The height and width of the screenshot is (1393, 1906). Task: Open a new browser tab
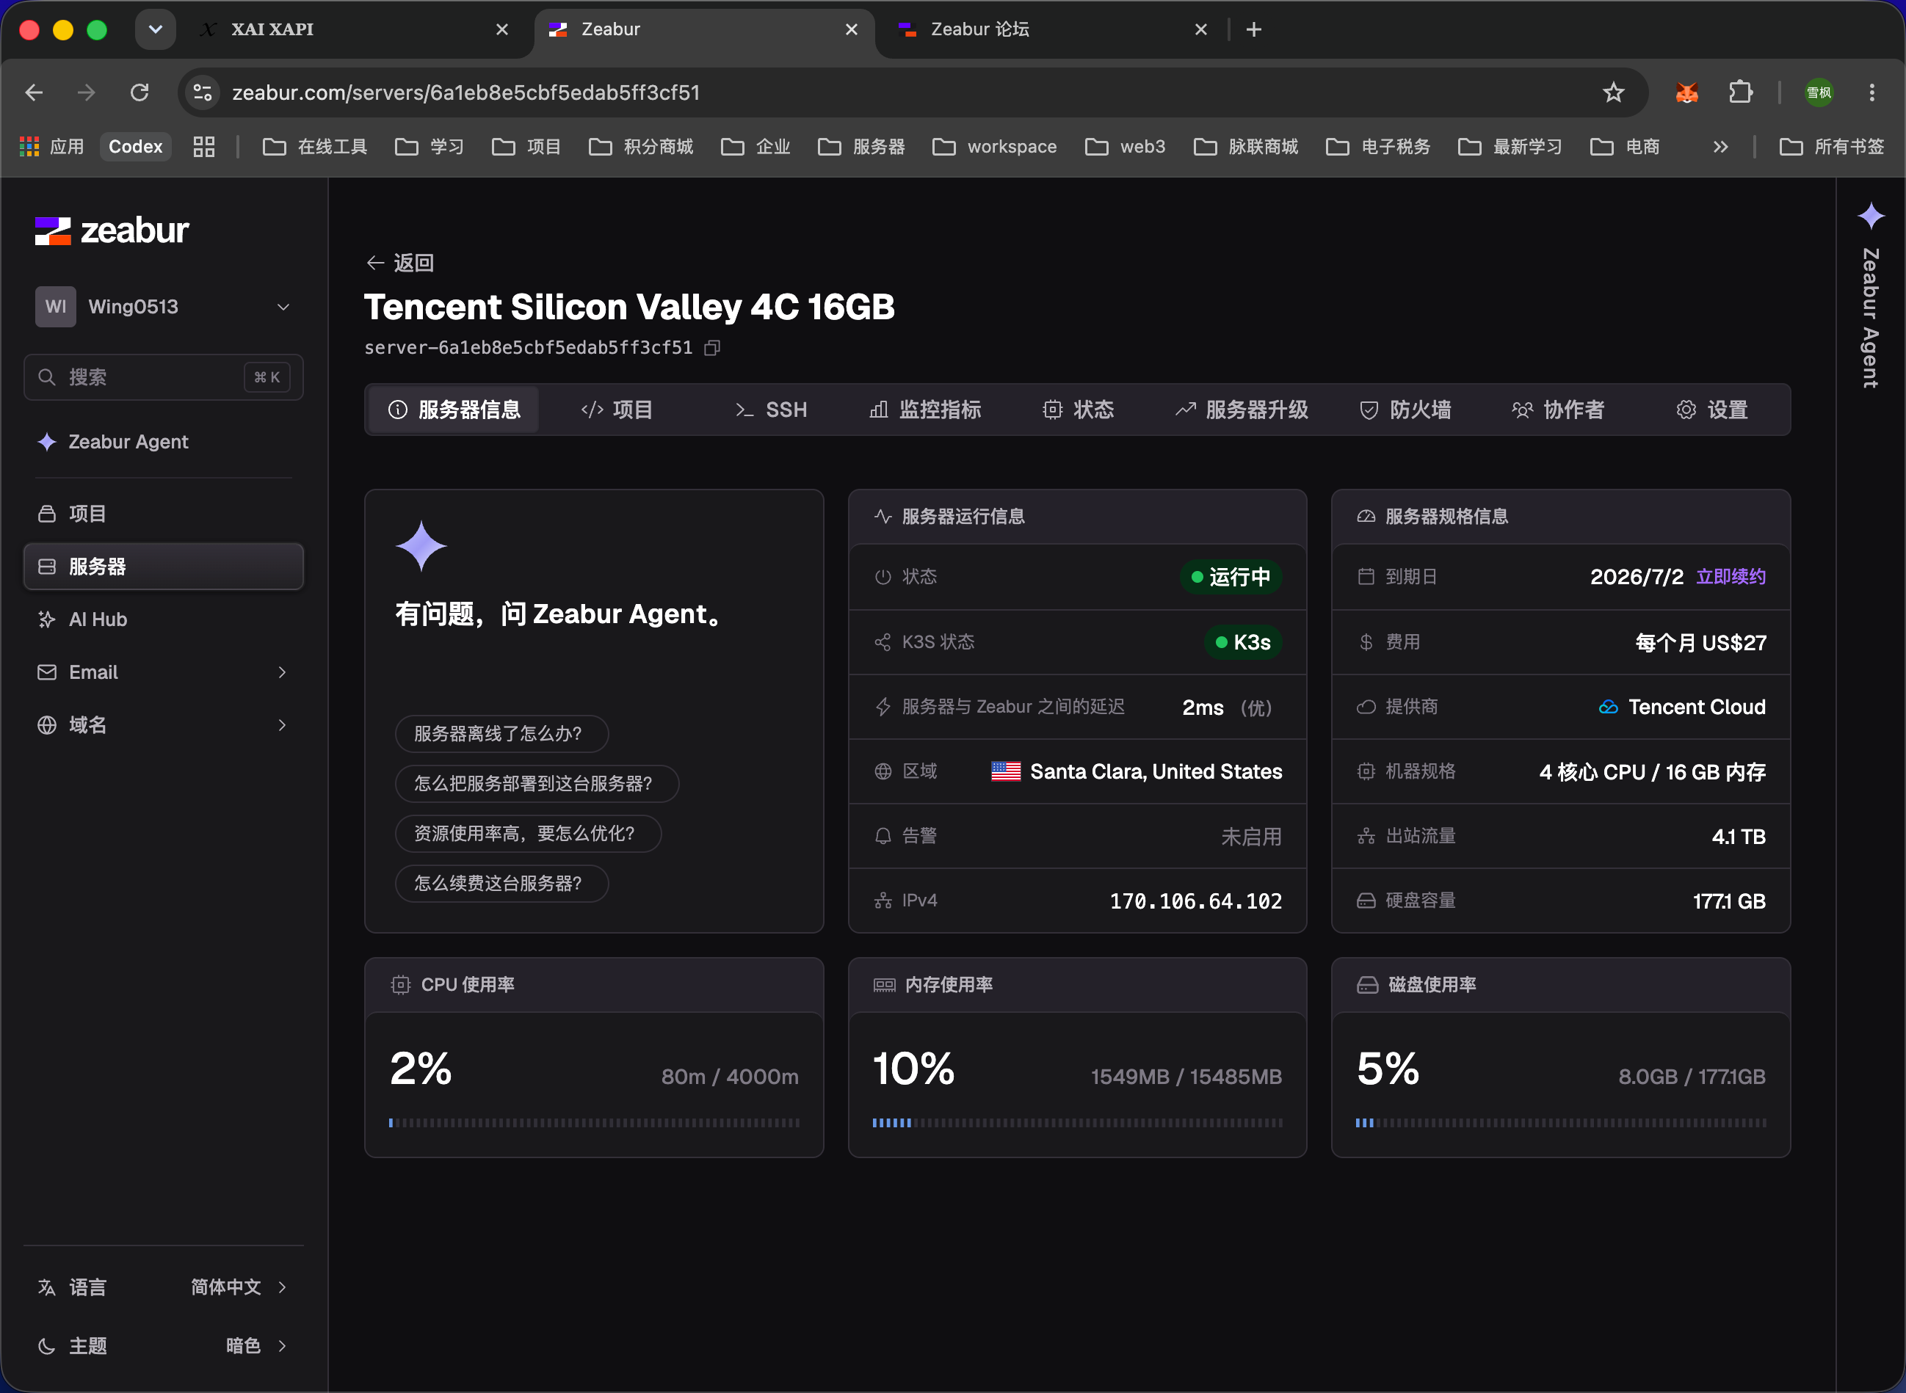pos(1254,29)
